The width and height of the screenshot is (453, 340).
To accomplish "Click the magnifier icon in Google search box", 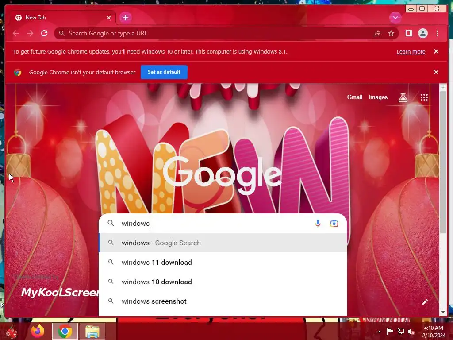I will click(x=111, y=223).
